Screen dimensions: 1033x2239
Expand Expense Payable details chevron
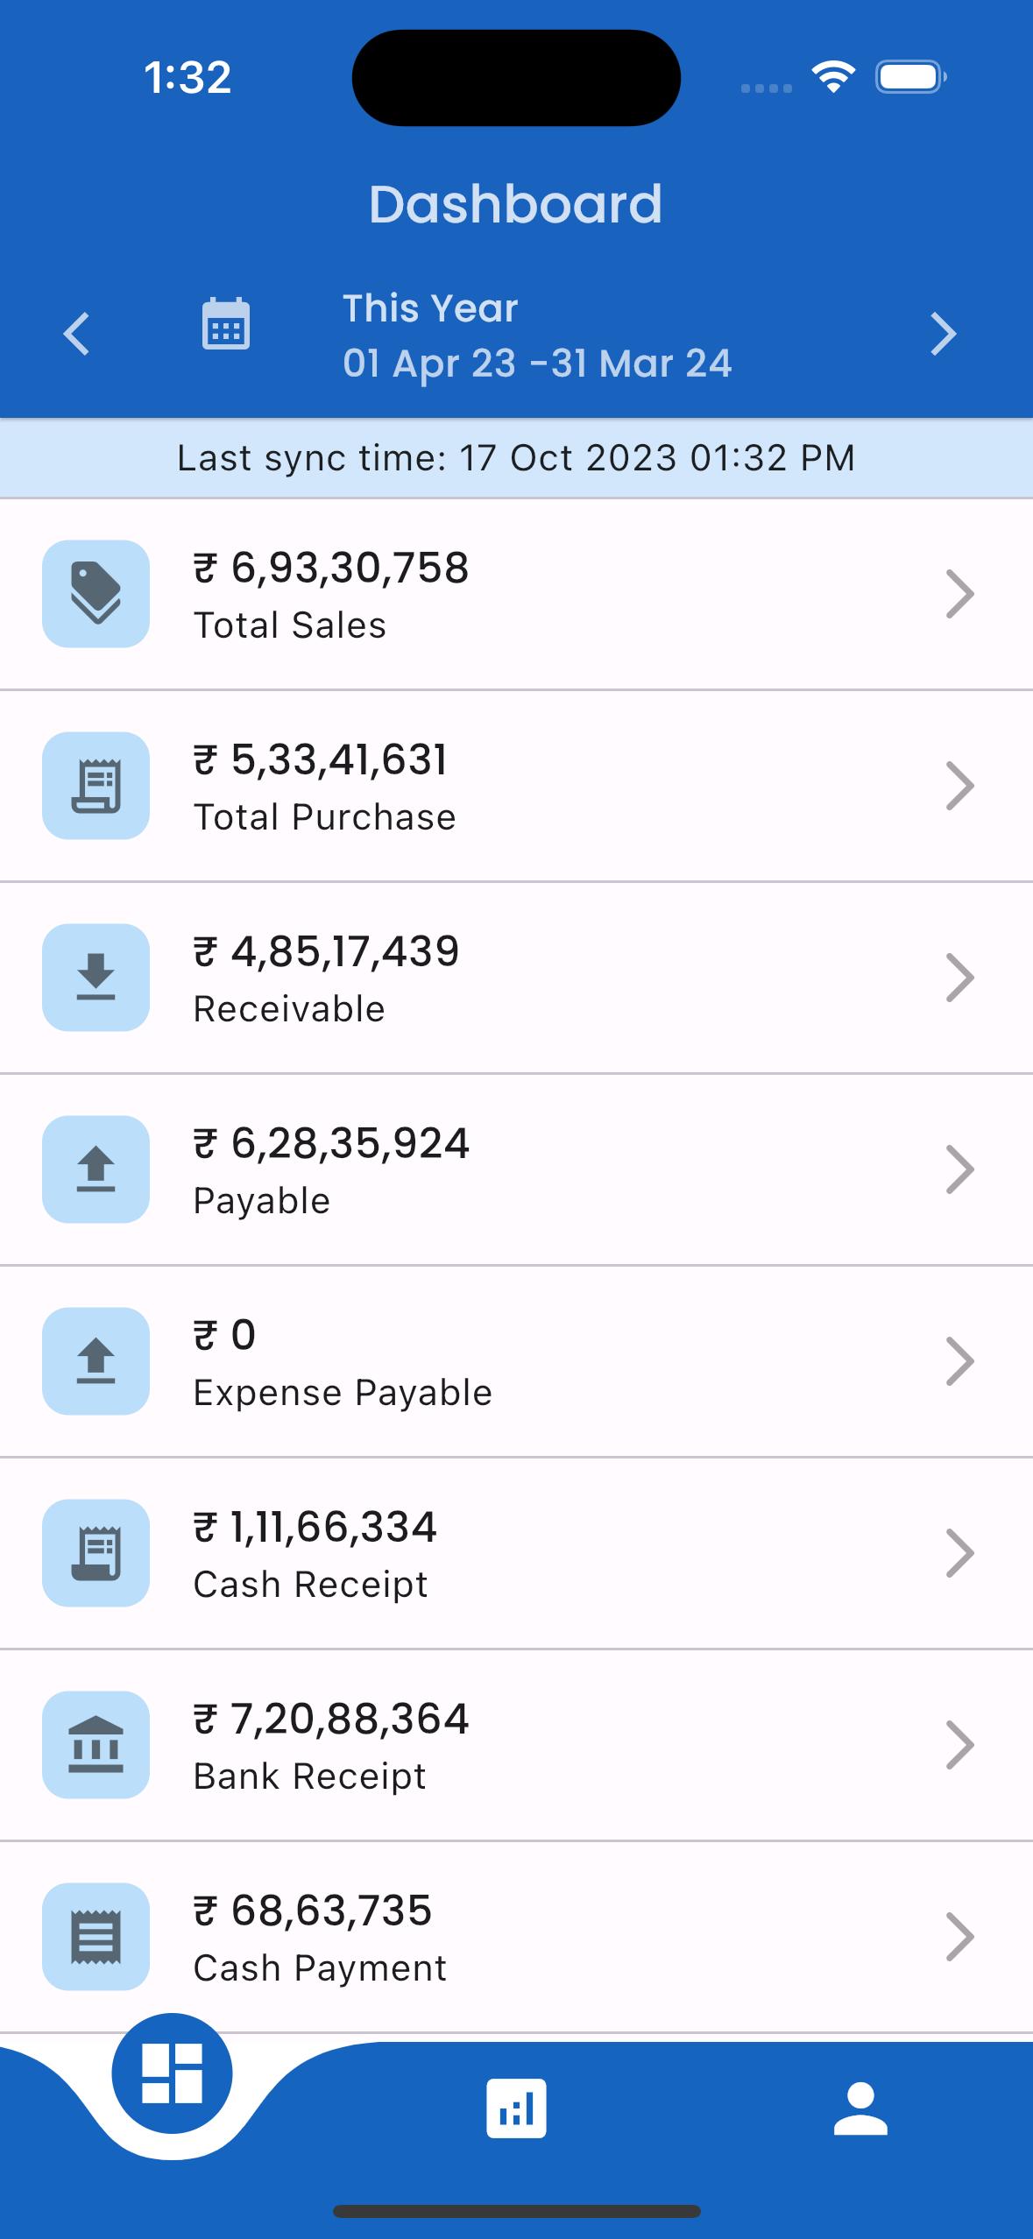960,1361
